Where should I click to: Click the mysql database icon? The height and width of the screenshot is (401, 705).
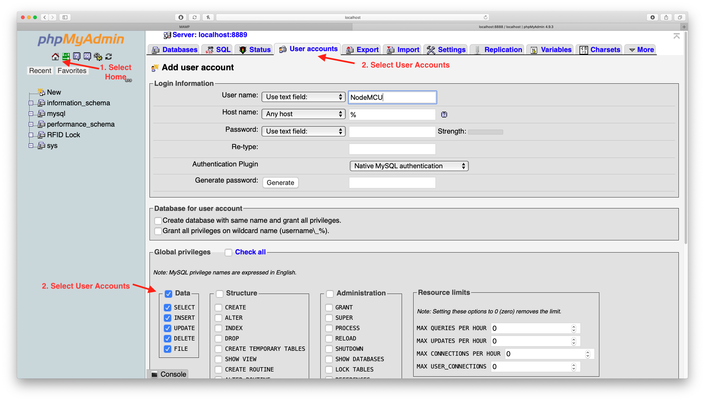[41, 113]
